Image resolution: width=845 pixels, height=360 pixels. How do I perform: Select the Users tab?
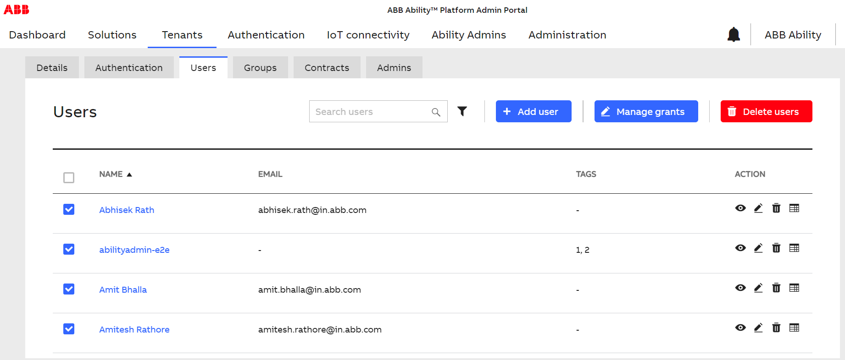[203, 67]
